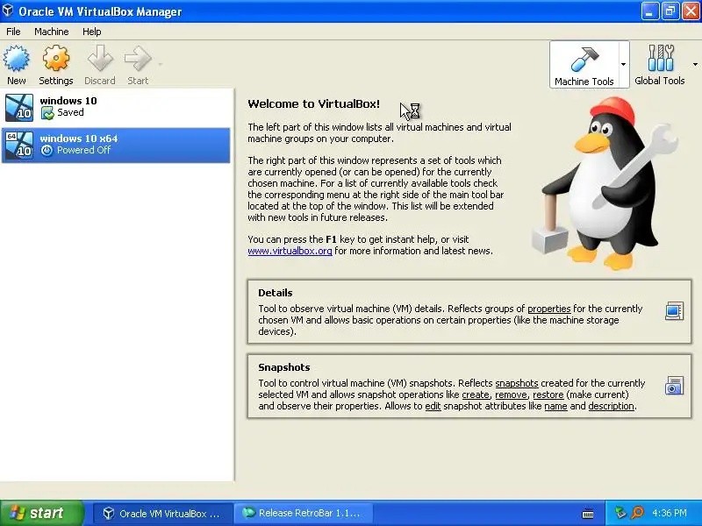Screen dimensions: 702x526
Task: Click the edit link in Snapshots
Action: click(x=433, y=406)
